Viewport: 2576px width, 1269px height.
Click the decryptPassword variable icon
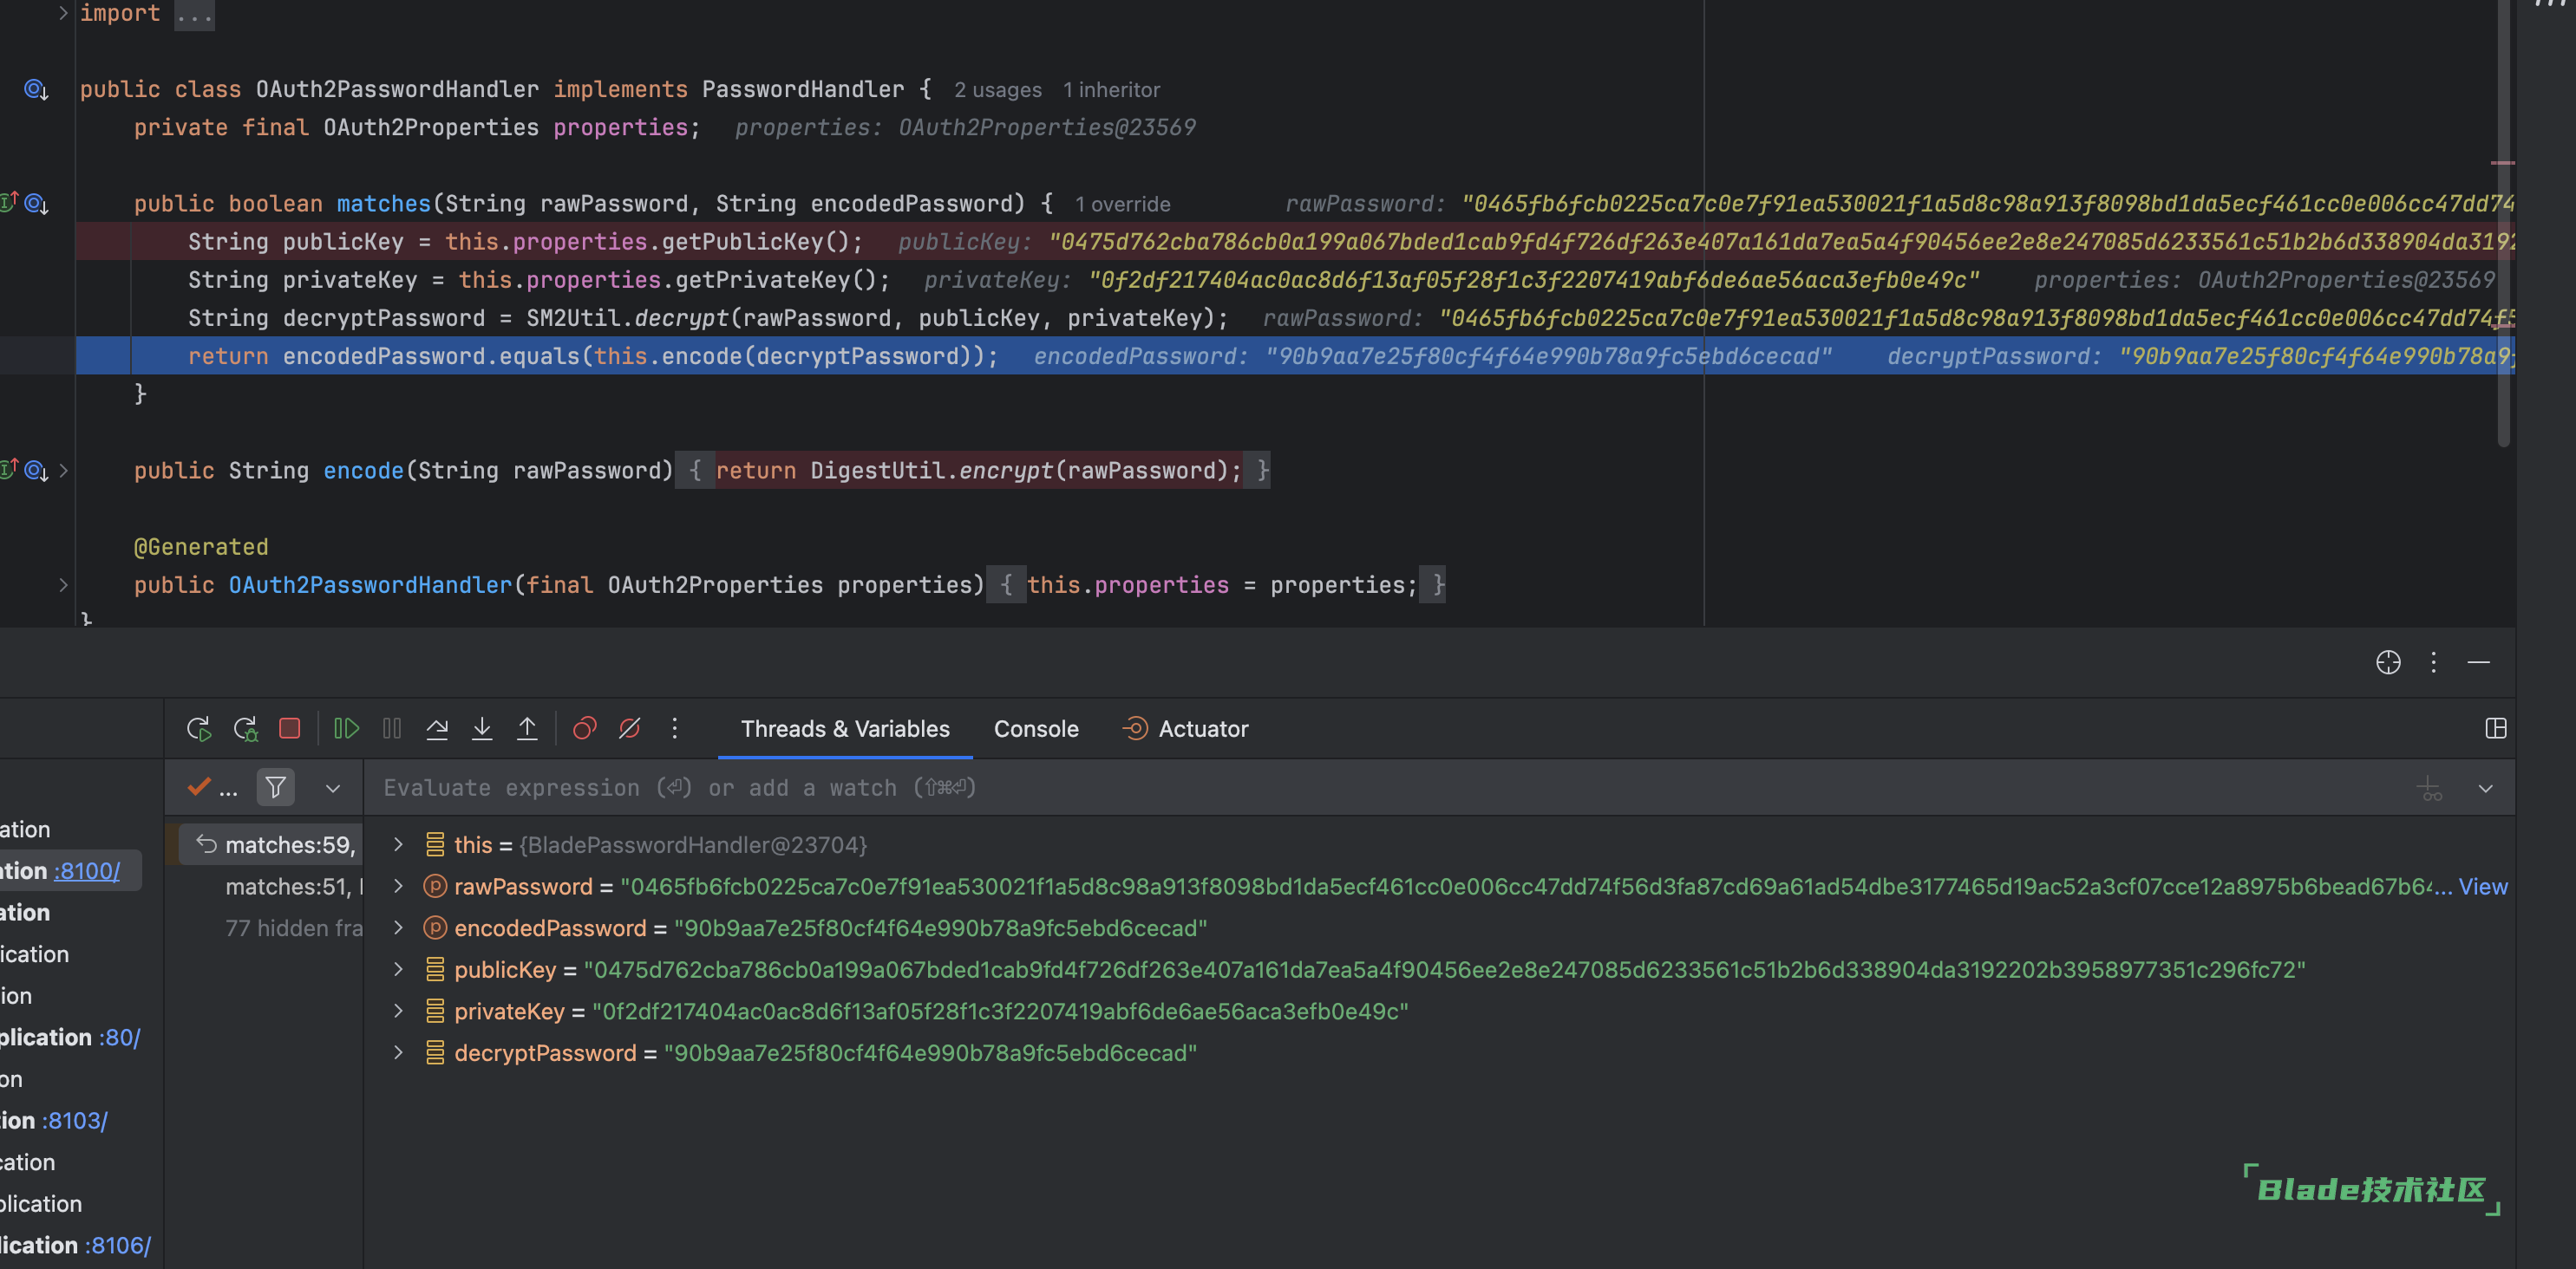435,1053
